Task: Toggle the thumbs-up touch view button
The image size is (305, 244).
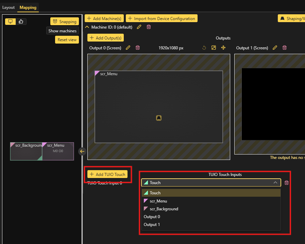Action: coord(21,21)
